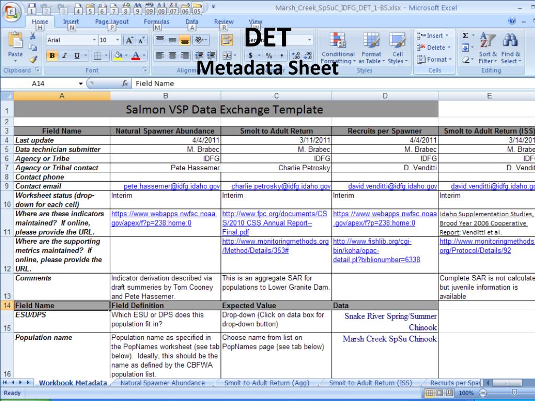This screenshot has width=535, height=401.
Task: Open Format as Table gallery
Action: tap(371, 48)
